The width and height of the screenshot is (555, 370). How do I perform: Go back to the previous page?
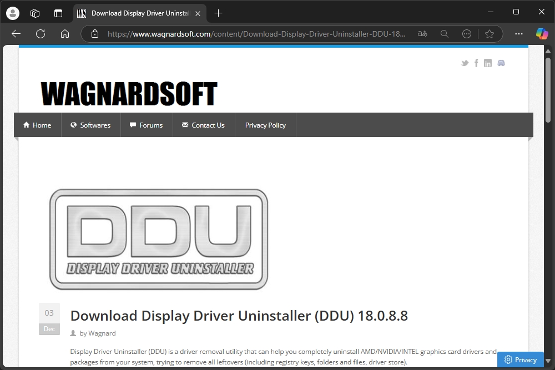click(16, 34)
